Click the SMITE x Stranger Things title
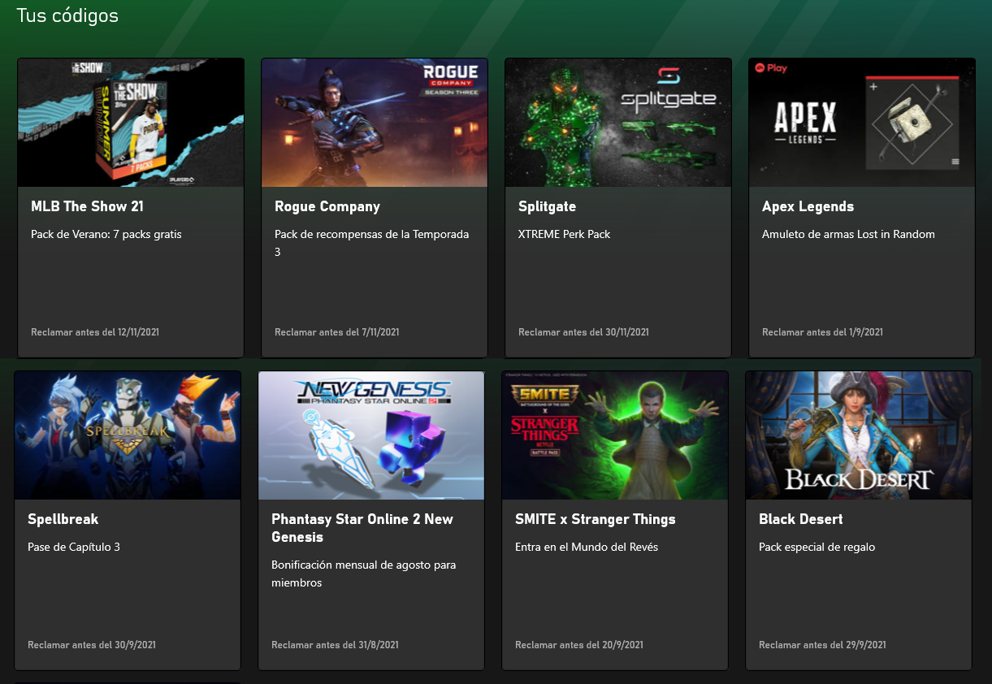This screenshot has height=684, width=992. pyautogui.click(x=596, y=519)
